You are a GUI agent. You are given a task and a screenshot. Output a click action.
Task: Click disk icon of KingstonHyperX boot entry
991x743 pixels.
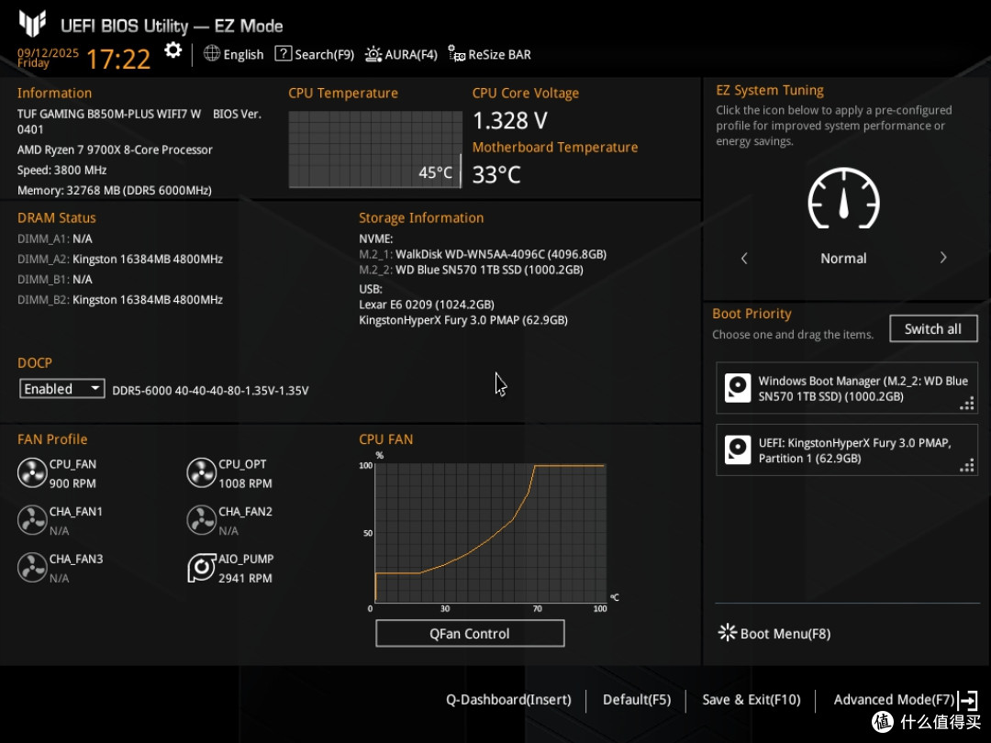738,449
